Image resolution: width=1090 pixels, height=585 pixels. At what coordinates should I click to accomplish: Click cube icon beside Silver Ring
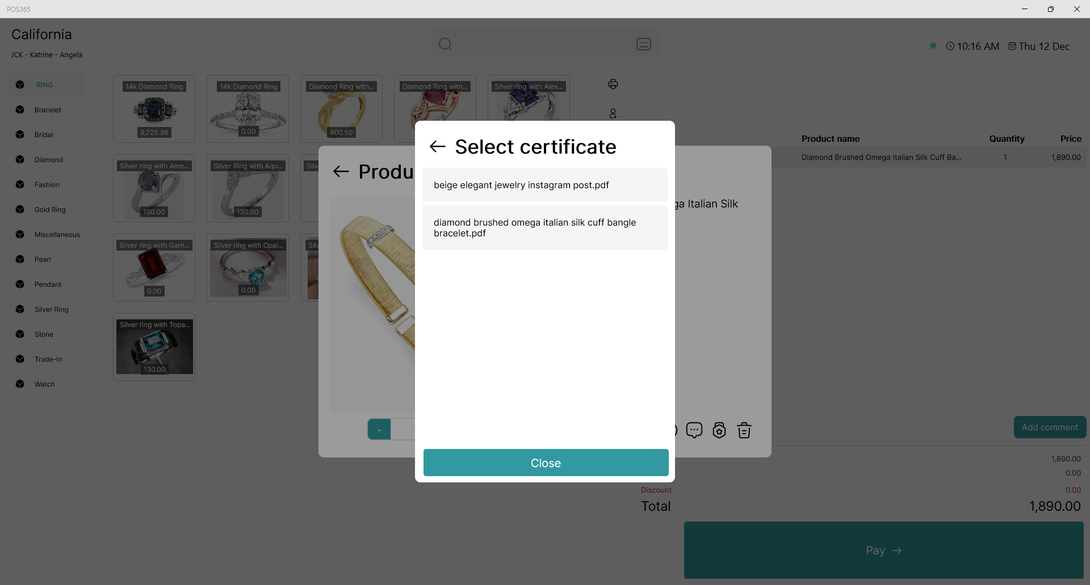[x=20, y=310]
